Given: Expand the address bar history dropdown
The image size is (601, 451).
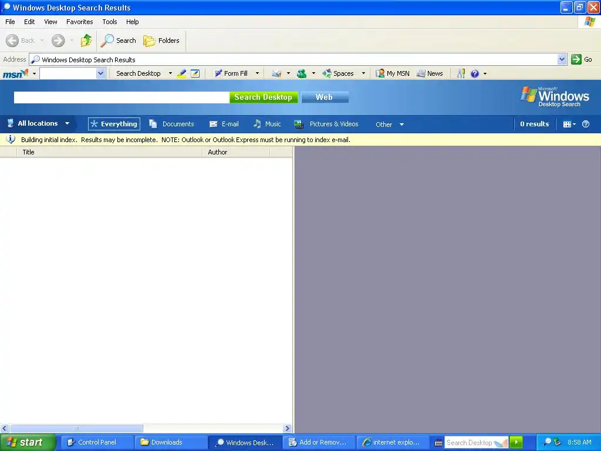Looking at the screenshot, I should (x=562, y=59).
